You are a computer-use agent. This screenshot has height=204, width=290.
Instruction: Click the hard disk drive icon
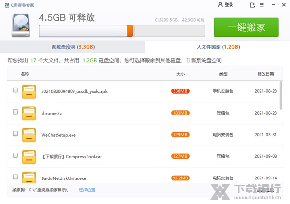coord(21,25)
